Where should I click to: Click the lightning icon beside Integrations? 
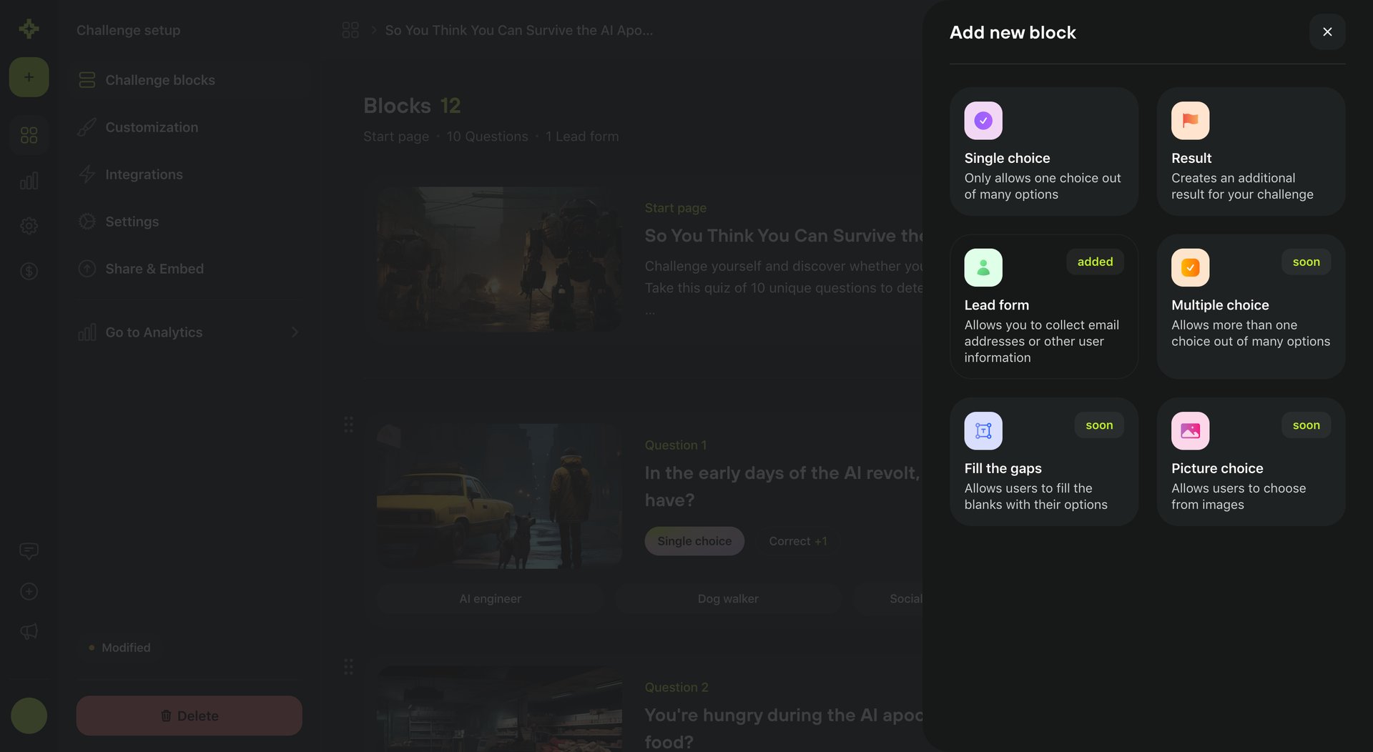tap(87, 174)
